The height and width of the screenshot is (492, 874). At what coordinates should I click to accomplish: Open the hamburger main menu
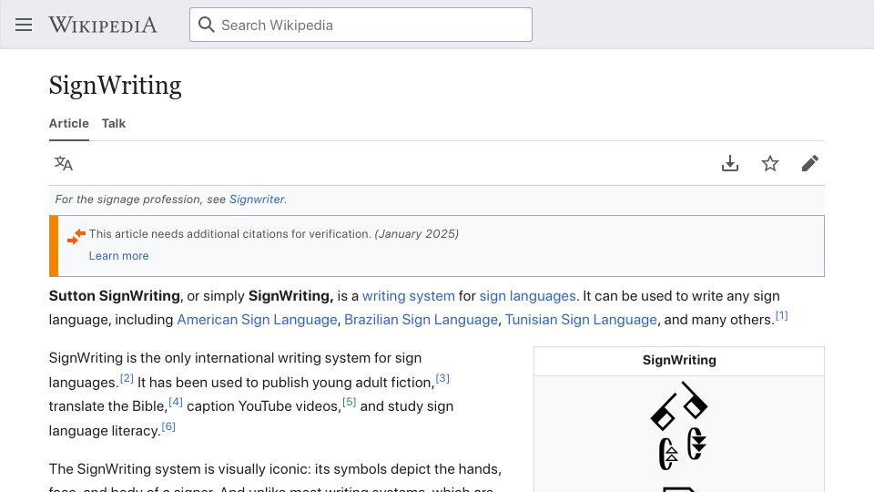(24, 25)
